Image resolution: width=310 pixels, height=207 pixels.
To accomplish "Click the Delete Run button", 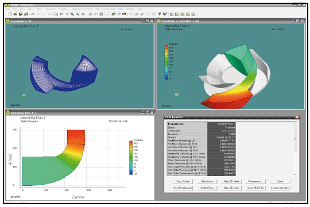I will pyautogui.click(x=207, y=188).
